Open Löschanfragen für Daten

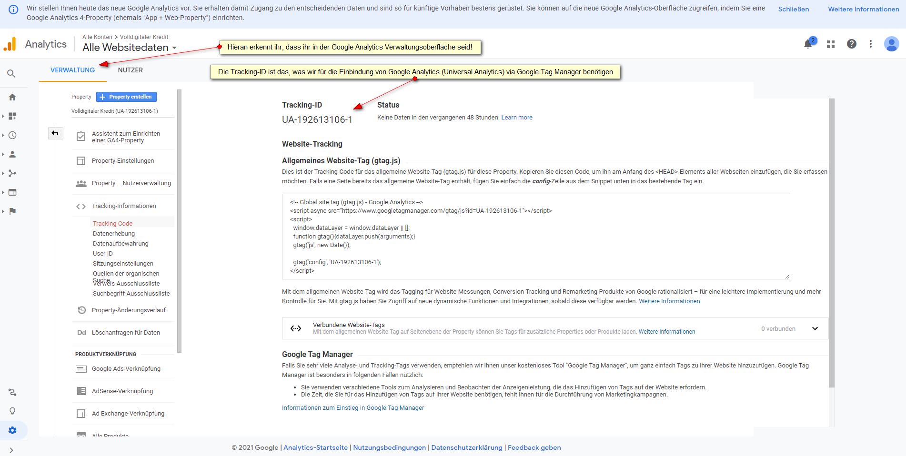123,333
